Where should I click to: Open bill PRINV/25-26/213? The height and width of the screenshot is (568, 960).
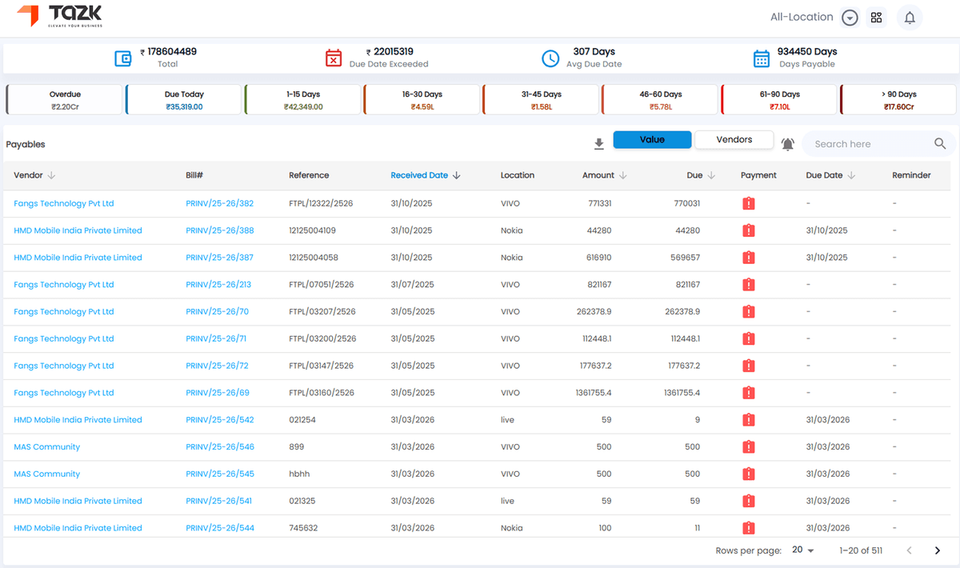[218, 285]
